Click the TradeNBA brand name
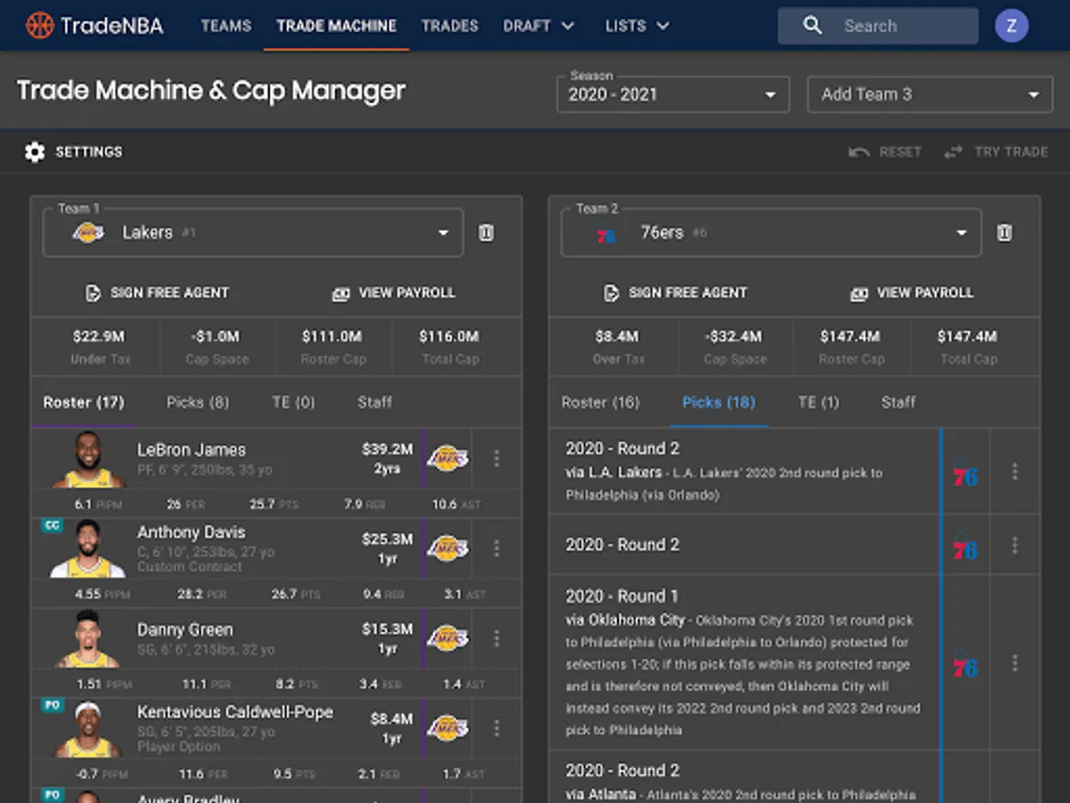The width and height of the screenshot is (1070, 803). click(x=112, y=26)
